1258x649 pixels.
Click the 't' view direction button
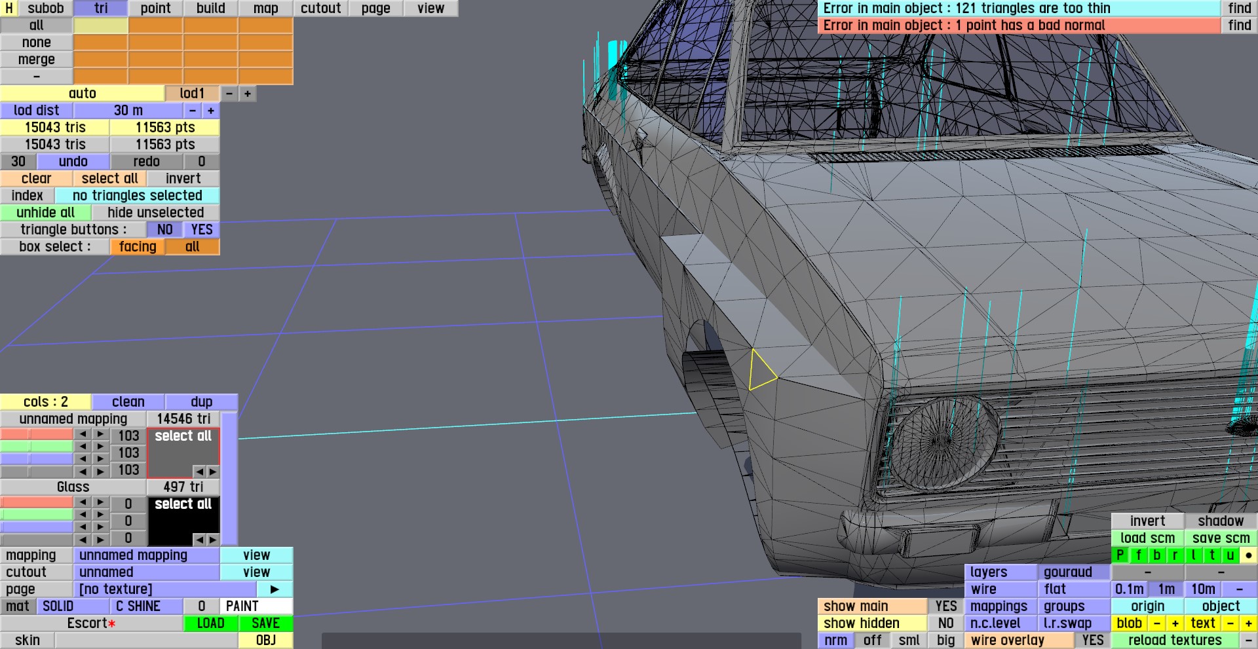pyautogui.click(x=1212, y=555)
